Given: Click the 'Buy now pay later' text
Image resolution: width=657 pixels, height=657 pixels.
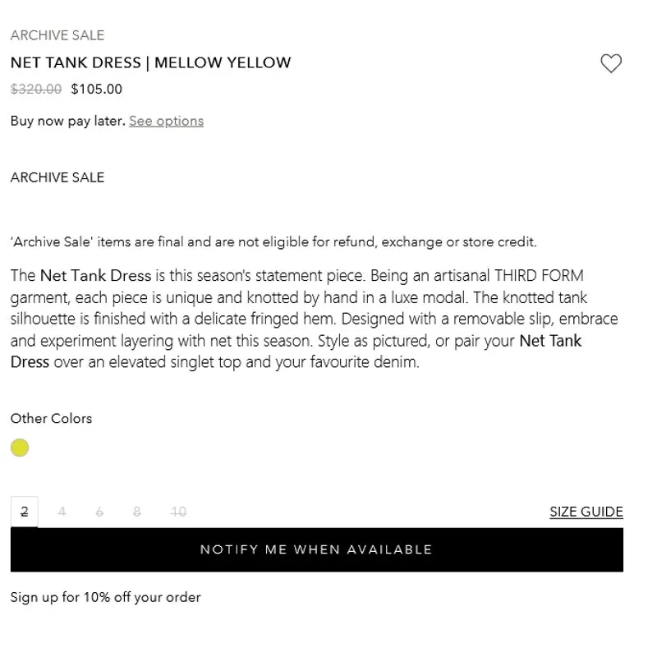Looking at the screenshot, I should click(67, 121).
